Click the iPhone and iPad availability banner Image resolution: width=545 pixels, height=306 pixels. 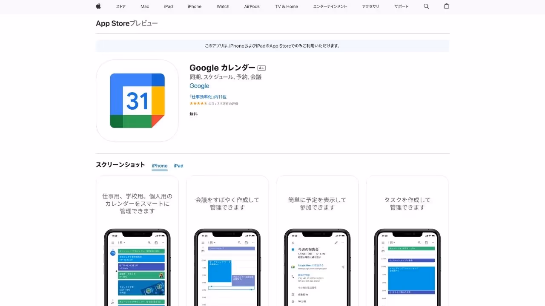(272, 46)
